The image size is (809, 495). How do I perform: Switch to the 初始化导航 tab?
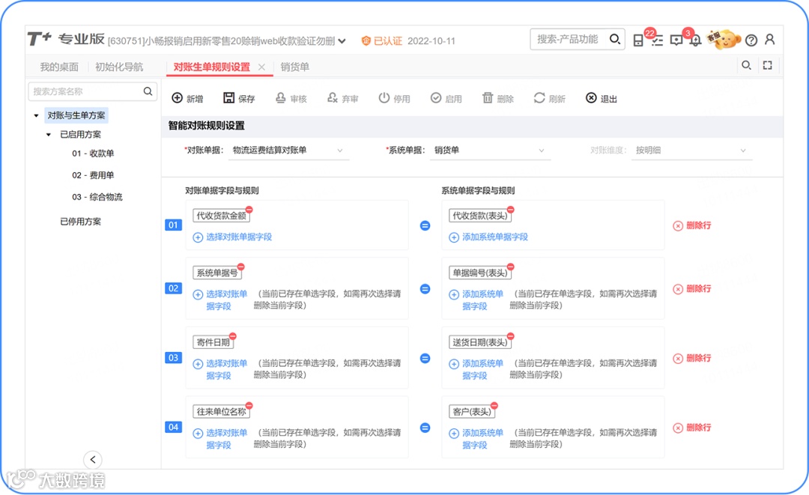click(x=119, y=67)
